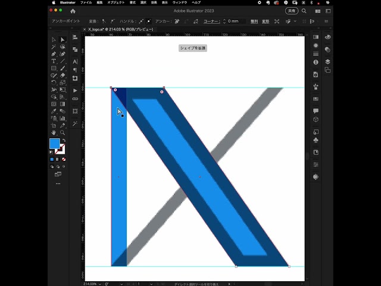Select the Direct Selection tool

point(63,40)
